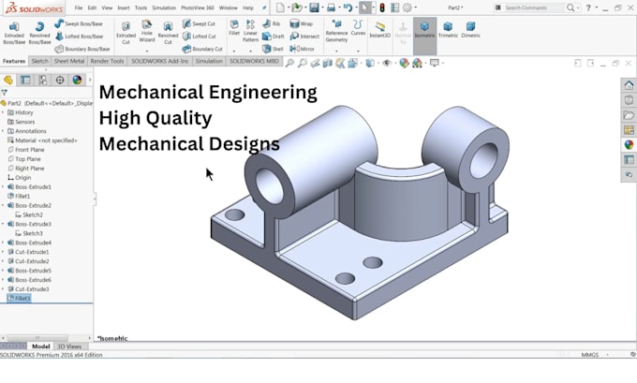Open the PropertyManager tab
The height and width of the screenshot is (383, 637).
coord(25,80)
